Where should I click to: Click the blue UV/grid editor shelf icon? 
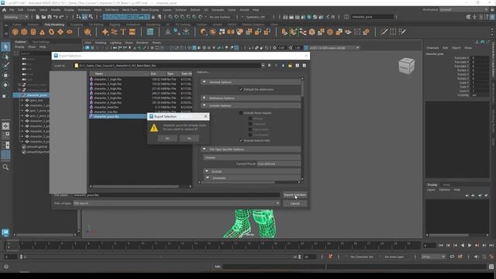(x=150, y=32)
